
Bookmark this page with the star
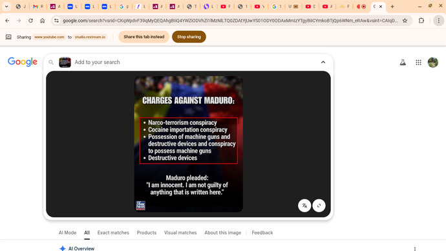point(405,21)
